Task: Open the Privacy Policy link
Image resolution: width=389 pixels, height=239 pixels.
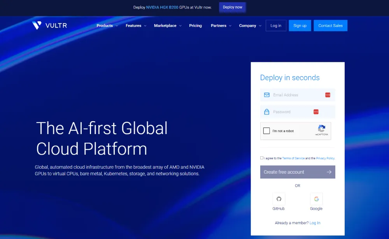Action: [x=325, y=158]
